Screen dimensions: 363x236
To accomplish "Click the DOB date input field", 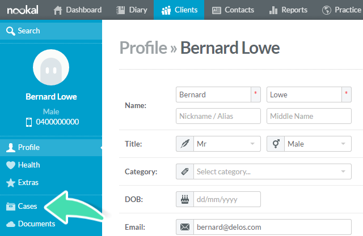I will pyautogui.click(x=227, y=199).
